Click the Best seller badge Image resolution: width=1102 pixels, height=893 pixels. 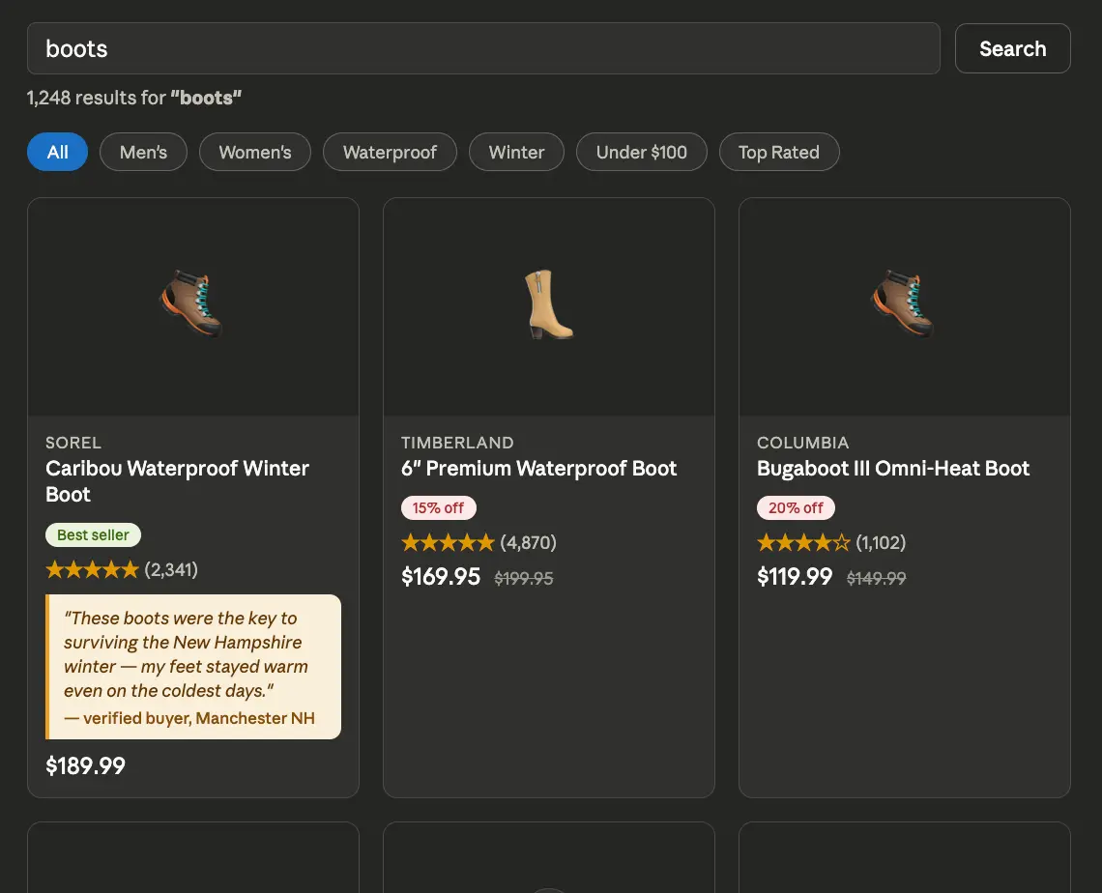point(93,534)
